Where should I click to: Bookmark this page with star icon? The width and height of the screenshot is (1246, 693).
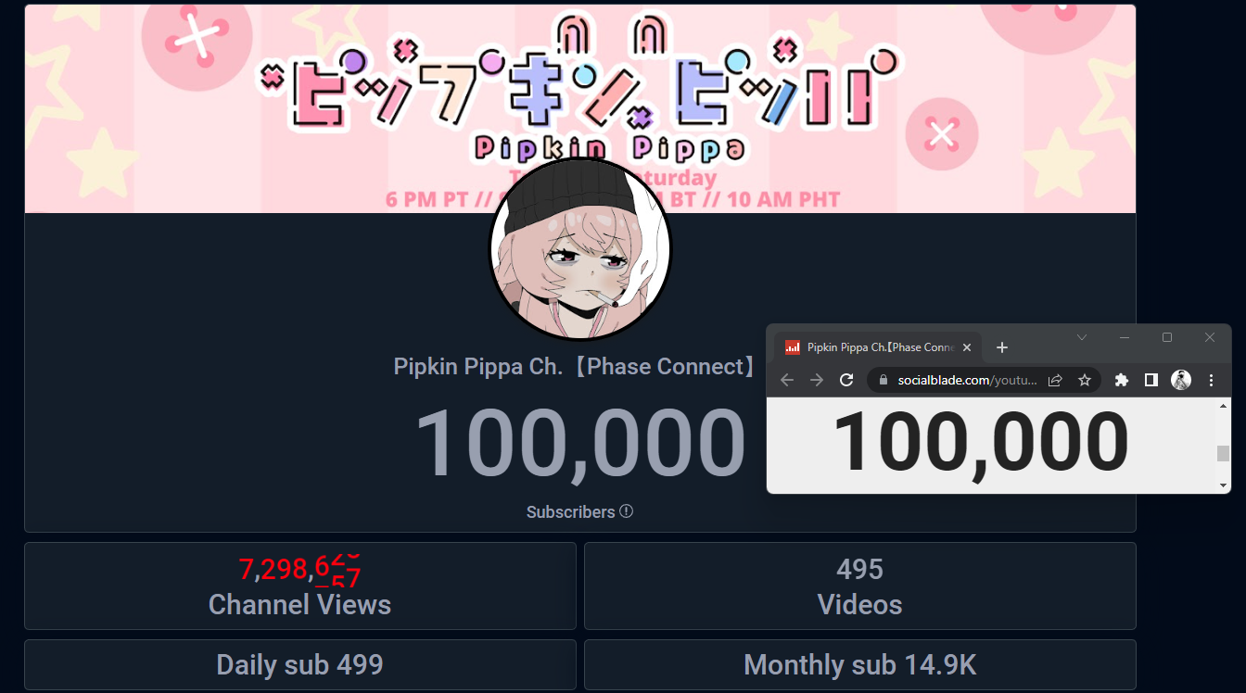[1084, 380]
